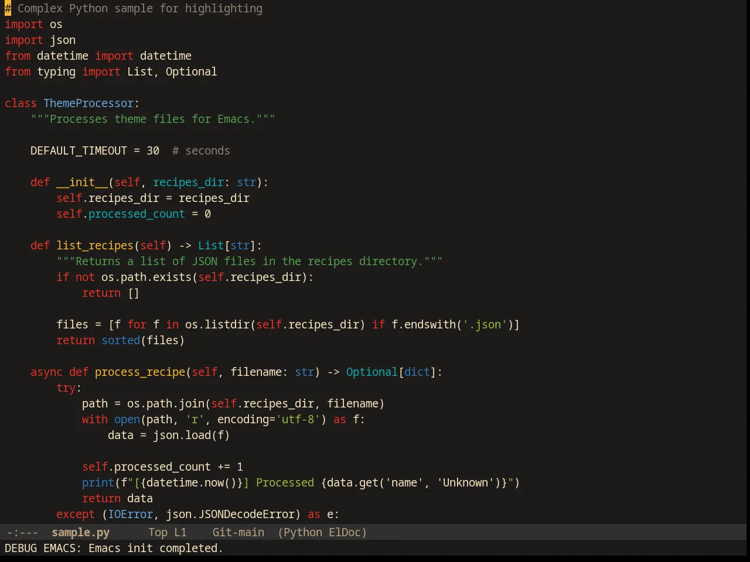750x562 pixels.
Task: Click on processed_count in the 'self.processed_count = 0' line
Action: 137,214
